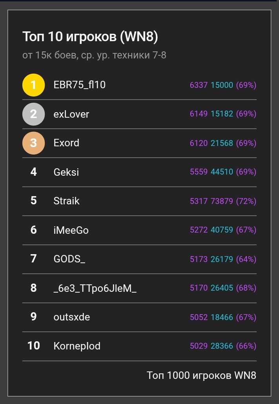Click the Топ 10 игроков (WN8) heading
The image size is (279, 404).
[90, 37]
